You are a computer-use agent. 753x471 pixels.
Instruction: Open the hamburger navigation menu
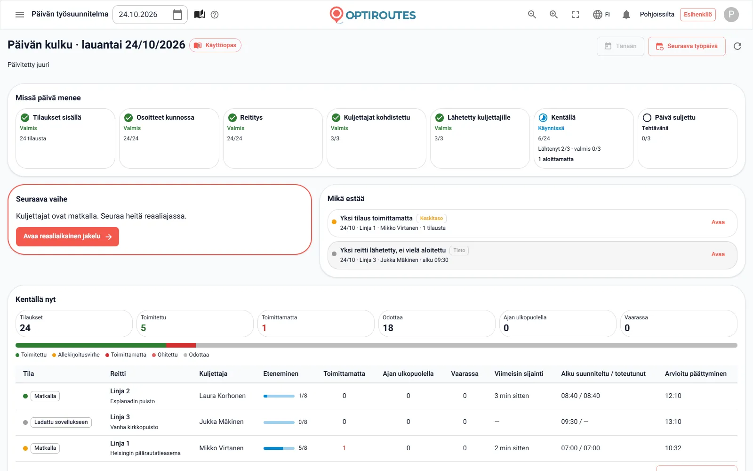20,15
